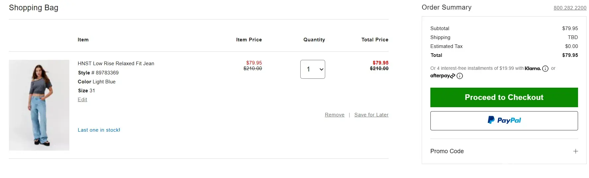Open the jeans product thumbnail image
Screen dimensions: 589x178
[39, 105]
